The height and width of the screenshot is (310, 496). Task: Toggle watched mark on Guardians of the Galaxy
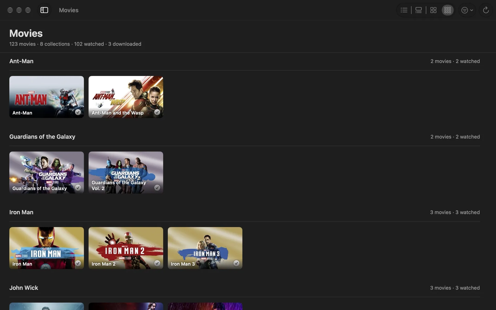(78, 188)
